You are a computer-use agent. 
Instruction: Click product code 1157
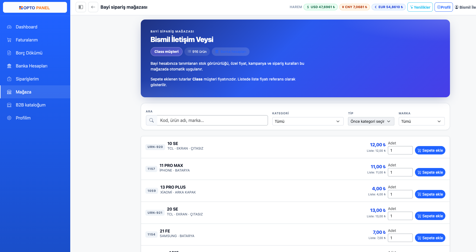tap(151, 169)
